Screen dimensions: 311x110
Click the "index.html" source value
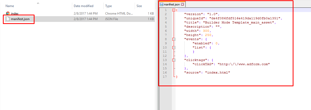click(218, 72)
